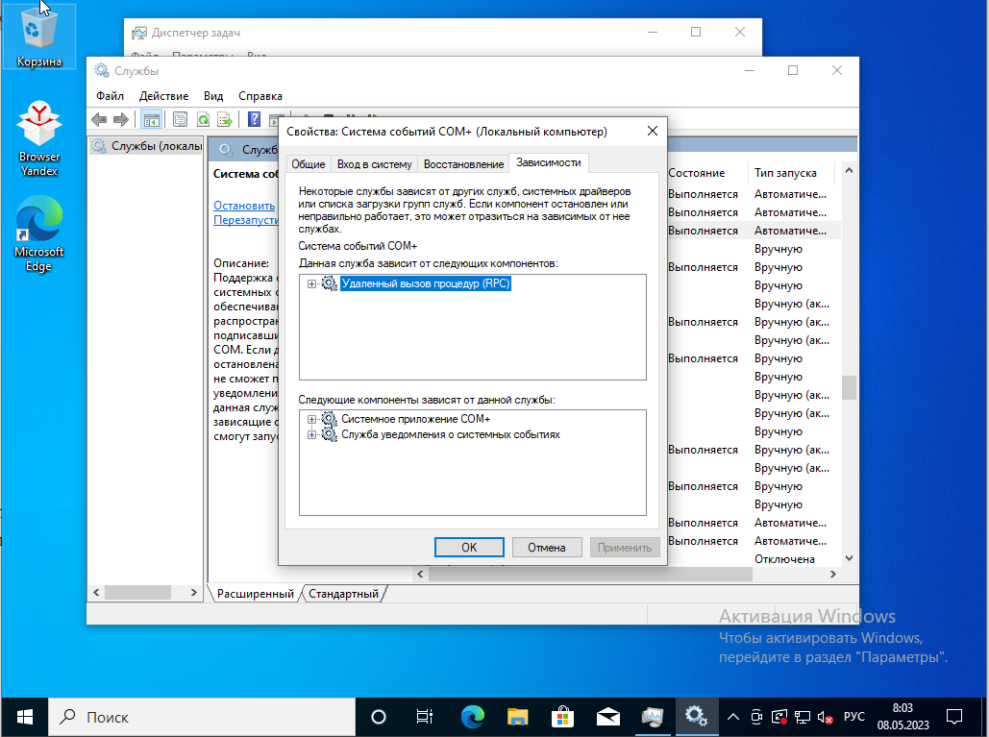Switch to the Общие tab
Viewport: 989px width, 737px height.
pos(308,164)
